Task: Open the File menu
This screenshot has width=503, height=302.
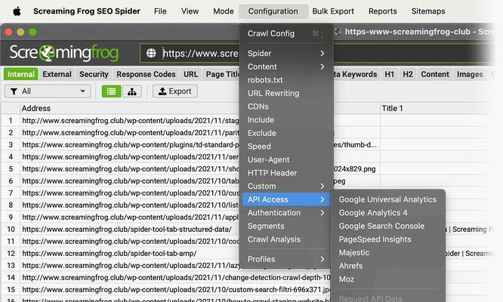Action: click(160, 11)
